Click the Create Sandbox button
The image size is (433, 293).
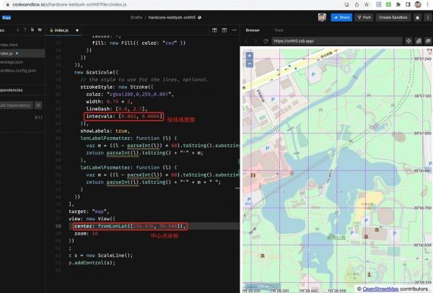[394, 17]
